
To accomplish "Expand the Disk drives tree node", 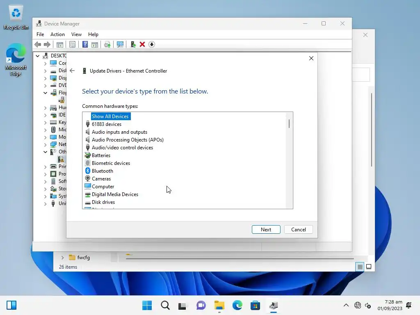I will pos(45,71).
